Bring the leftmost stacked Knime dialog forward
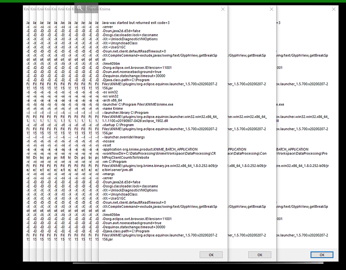This screenshot has height=270, width=346. (26, 9)
